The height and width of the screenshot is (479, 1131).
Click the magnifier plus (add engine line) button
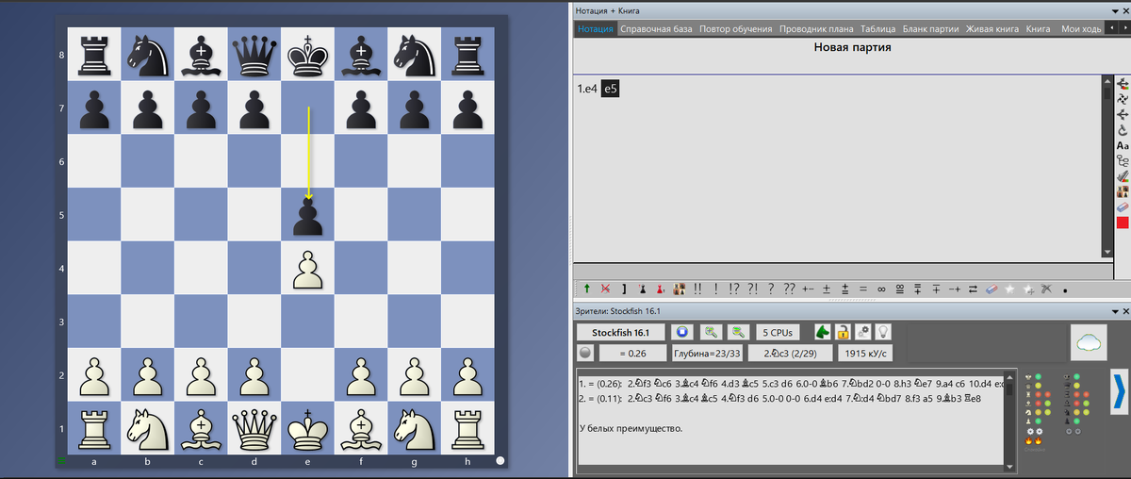(x=711, y=332)
